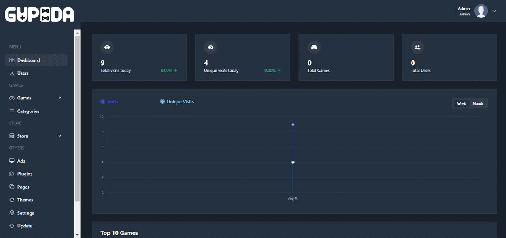Click the Admin avatar picture

[481, 11]
